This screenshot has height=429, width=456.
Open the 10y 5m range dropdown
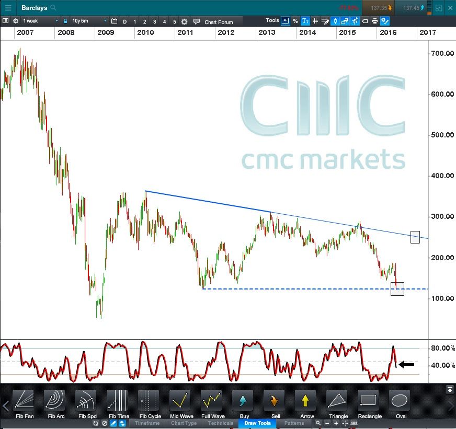[89, 21]
